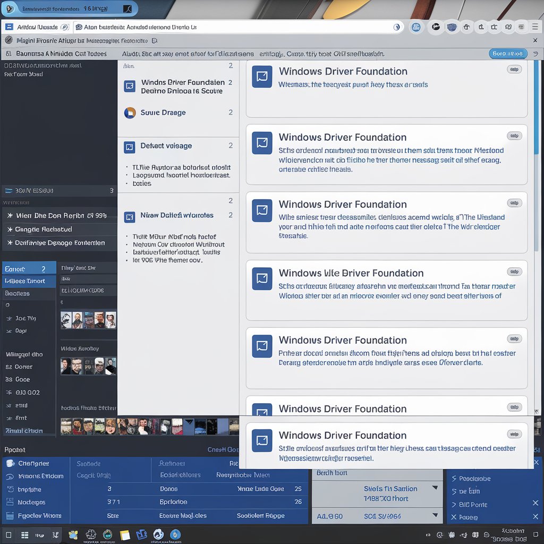
Task: Select the 'Wiiingqel Gho' sidebar entry
Action: point(24,354)
